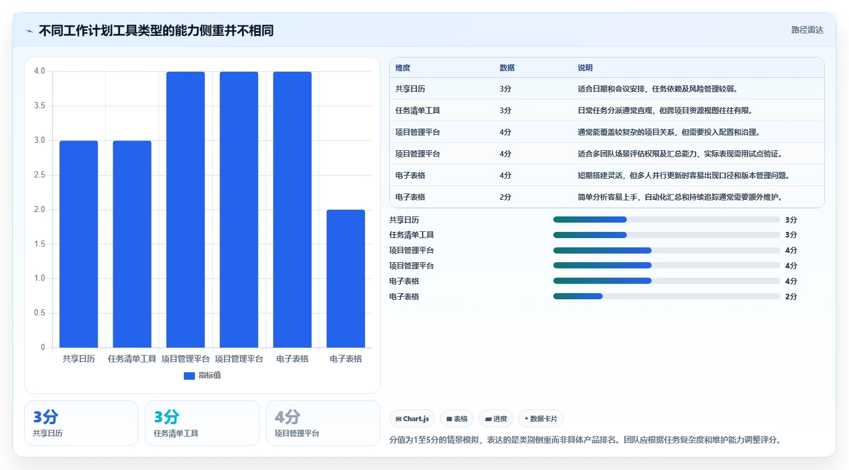Viewport: 849px width, 470px height.
Task: Click the 指标值 legend text
Action: [210, 375]
